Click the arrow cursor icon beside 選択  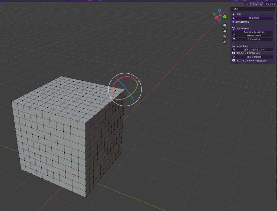click(234, 15)
